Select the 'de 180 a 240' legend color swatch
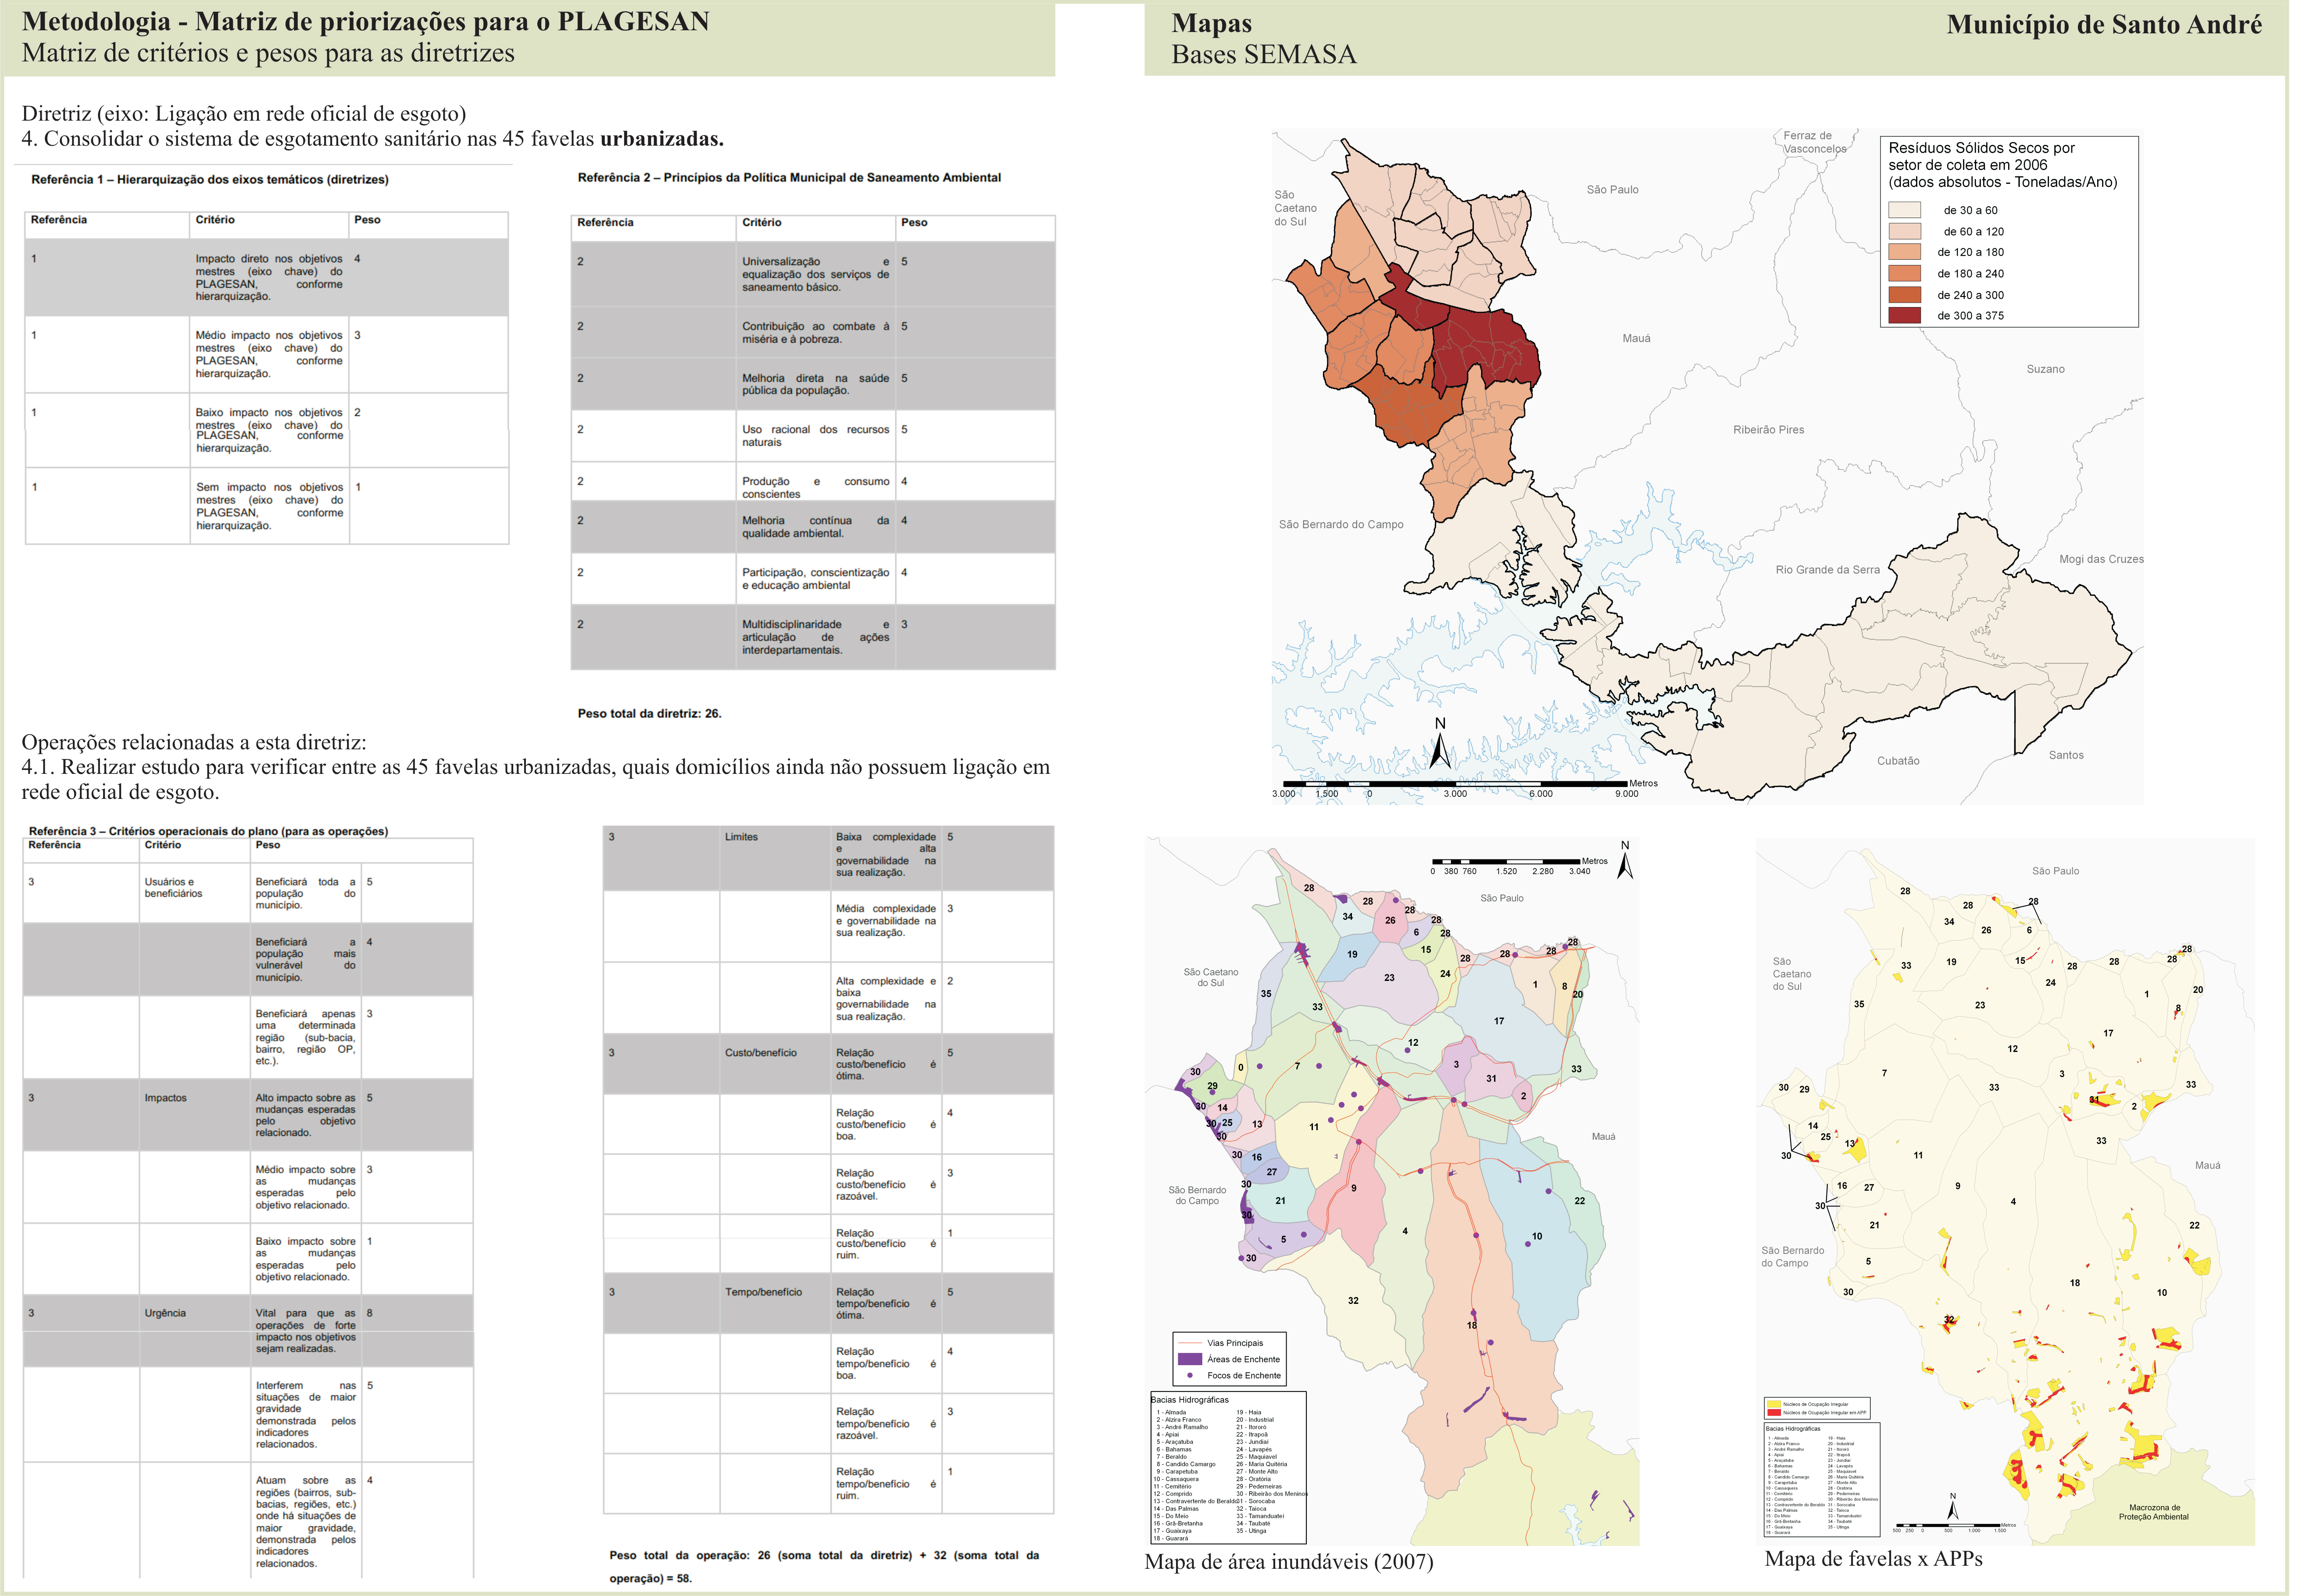The width and height of the screenshot is (2306, 1596). pos(1904,273)
